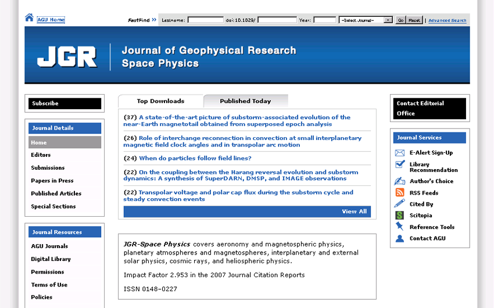
Task: Open the Advanced Search link
Action: pyautogui.click(x=448, y=20)
